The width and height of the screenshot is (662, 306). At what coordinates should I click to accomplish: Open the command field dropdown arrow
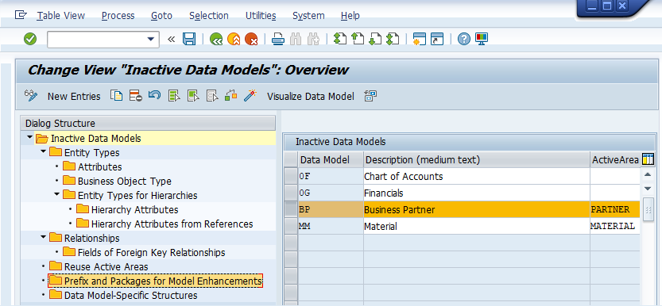pos(151,39)
